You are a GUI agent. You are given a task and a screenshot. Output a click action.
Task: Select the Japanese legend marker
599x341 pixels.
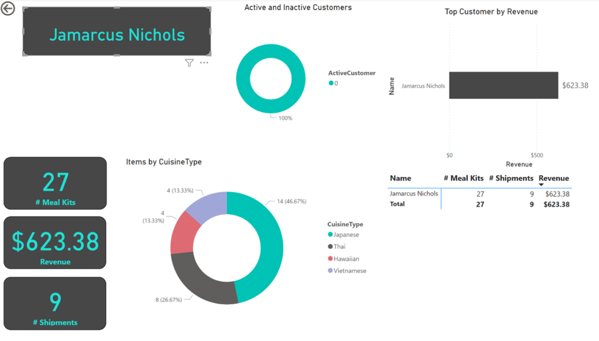[x=331, y=235]
